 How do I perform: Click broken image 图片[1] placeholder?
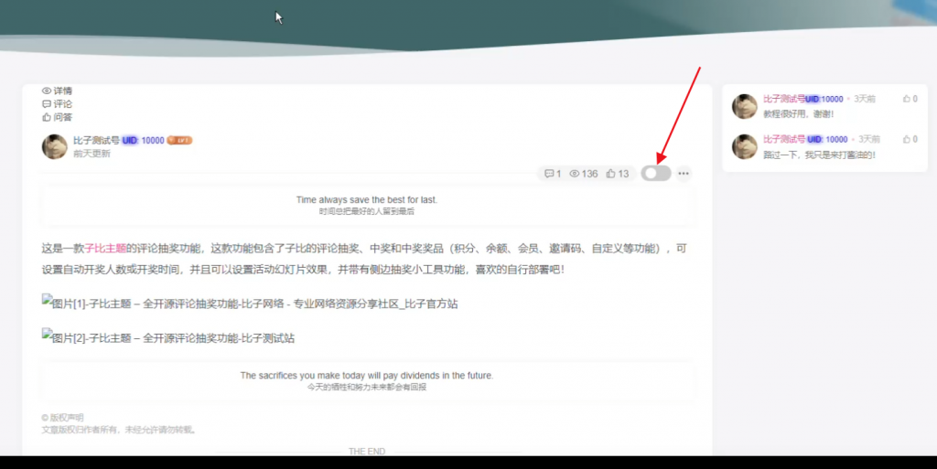tap(249, 304)
